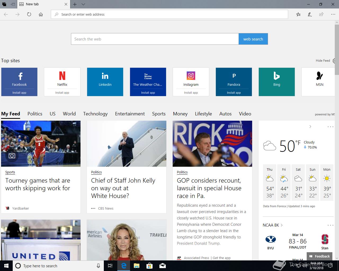The image size is (339, 271).
Task: Click the microphone icon in taskbar search
Action: tap(98, 266)
